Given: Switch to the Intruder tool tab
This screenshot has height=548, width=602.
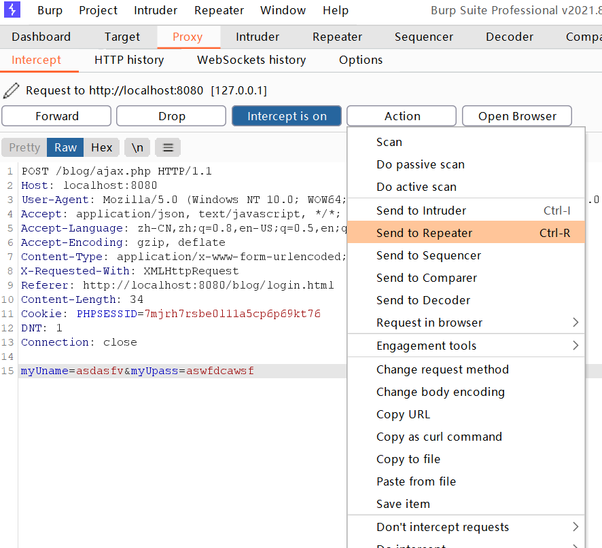Looking at the screenshot, I should click(x=258, y=37).
